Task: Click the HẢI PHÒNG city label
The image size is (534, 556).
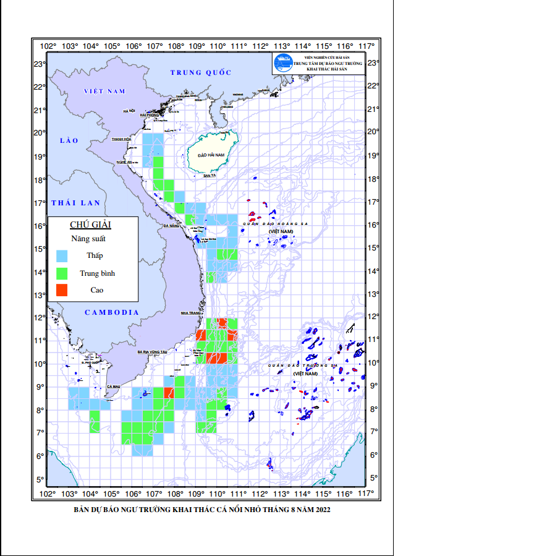Action: point(149,115)
